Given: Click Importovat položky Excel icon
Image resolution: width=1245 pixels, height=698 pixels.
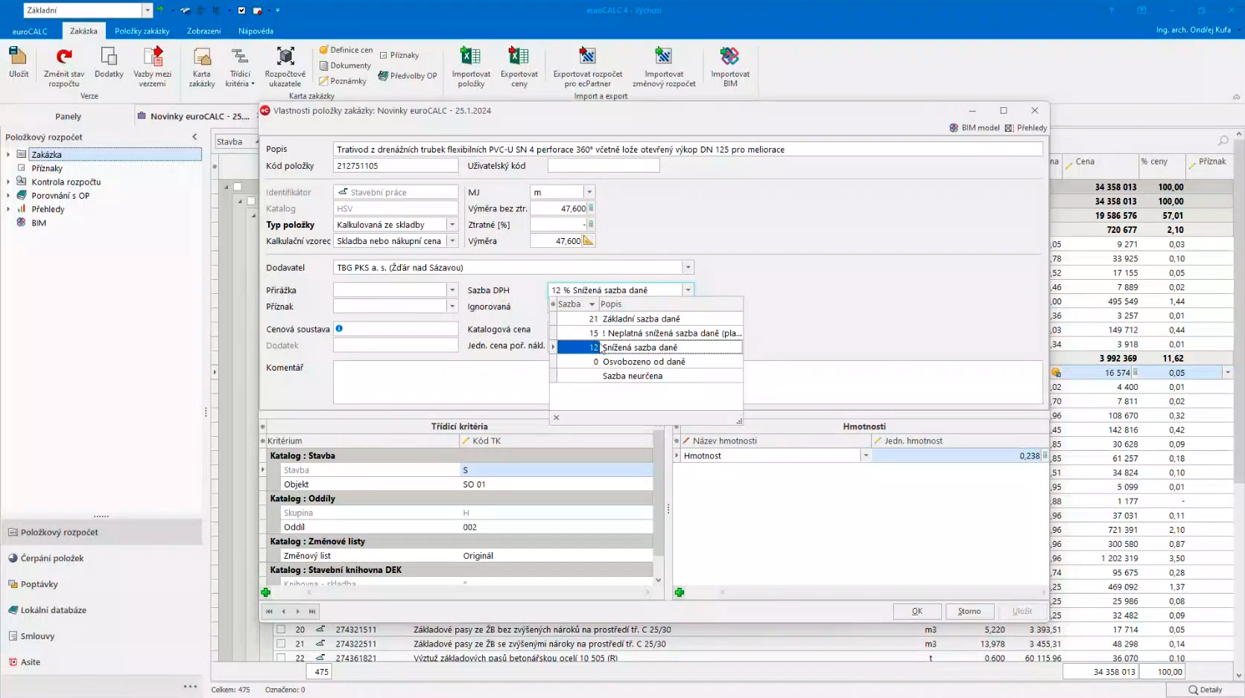Looking at the screenshot, I should [x=471, y=67].
